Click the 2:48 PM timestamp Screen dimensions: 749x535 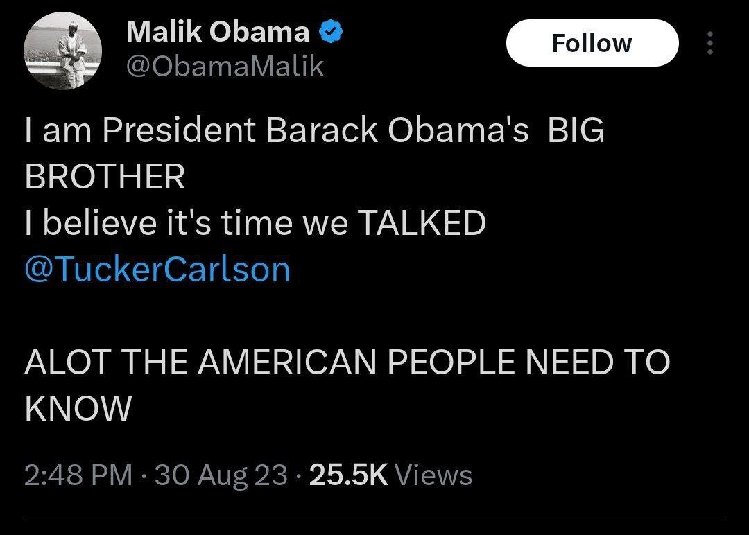click(78, 475)
